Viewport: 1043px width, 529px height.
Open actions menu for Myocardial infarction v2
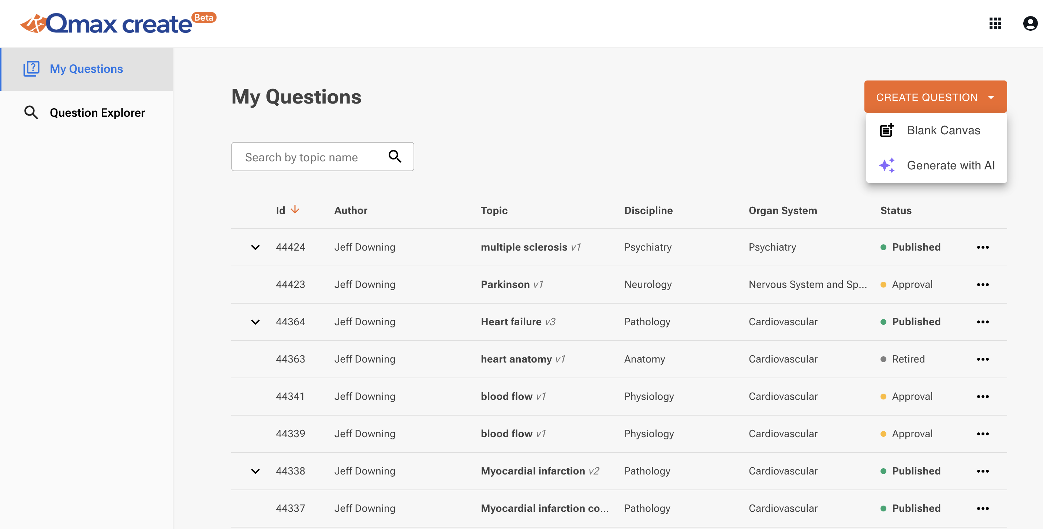click(x=983, y=471)
